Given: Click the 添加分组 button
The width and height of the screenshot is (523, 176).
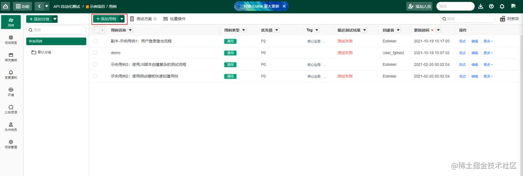Looking at the screenshot, I should click(x=39, y=19).
